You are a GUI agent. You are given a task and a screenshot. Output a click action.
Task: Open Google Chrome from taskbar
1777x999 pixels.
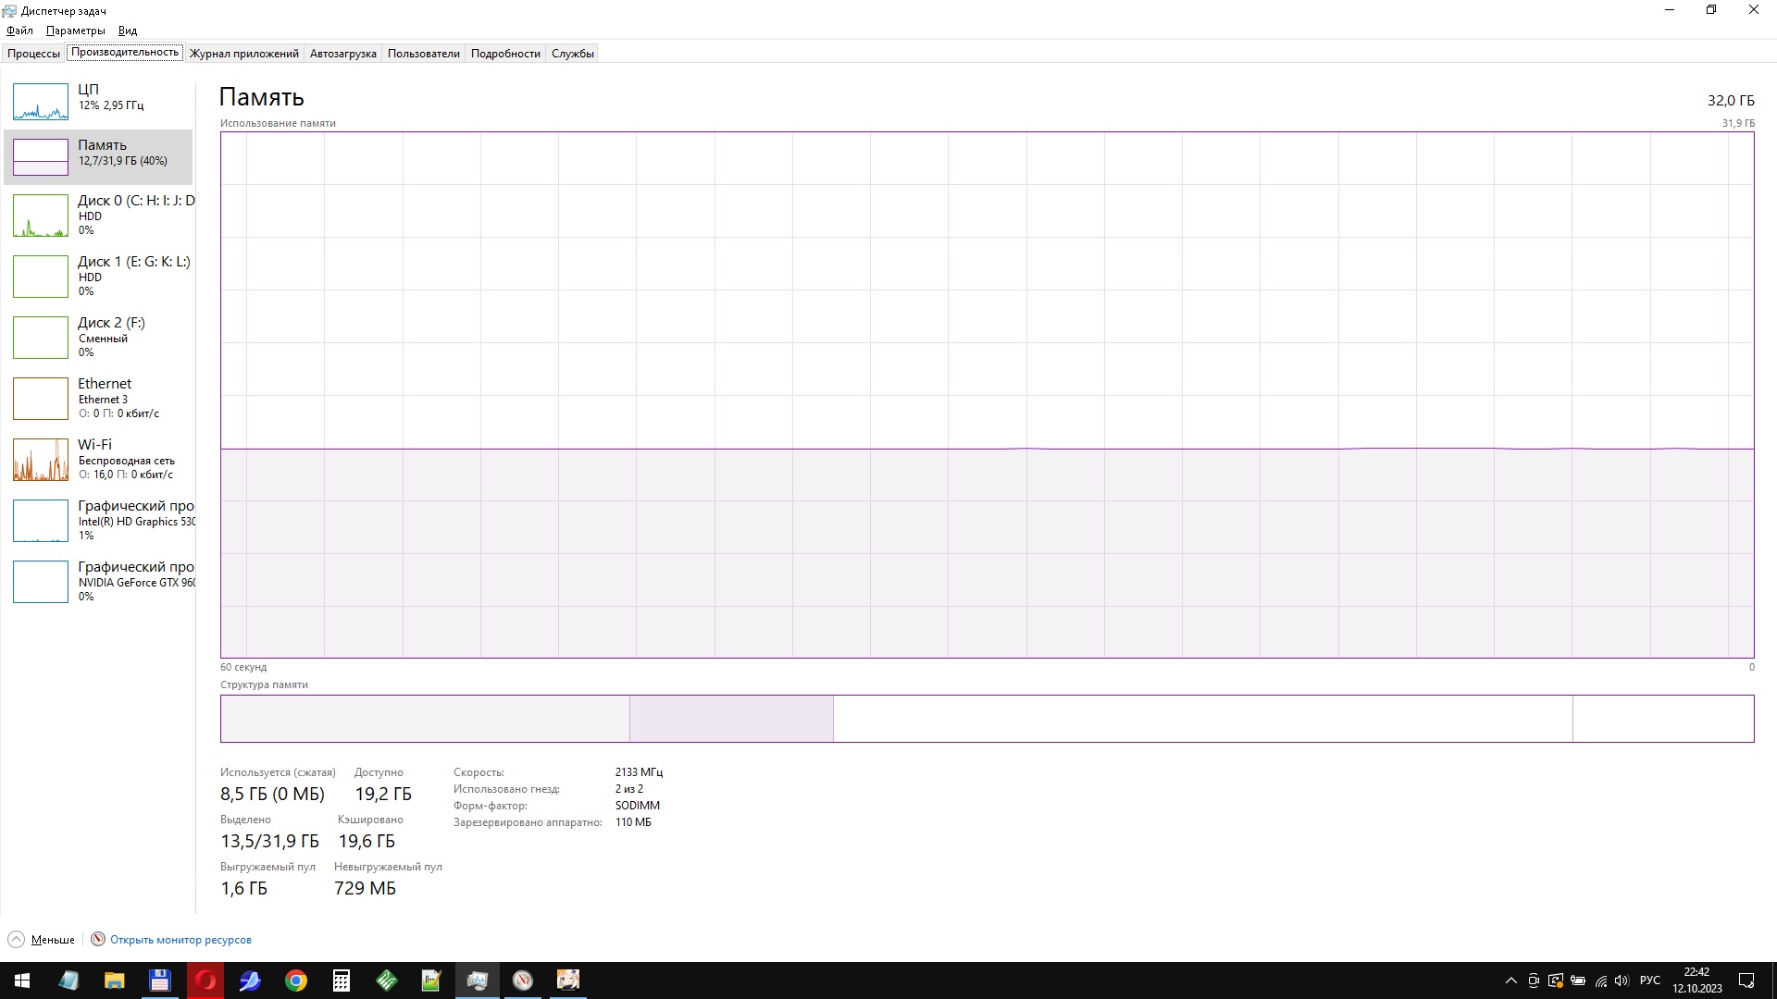pos(296,980)
